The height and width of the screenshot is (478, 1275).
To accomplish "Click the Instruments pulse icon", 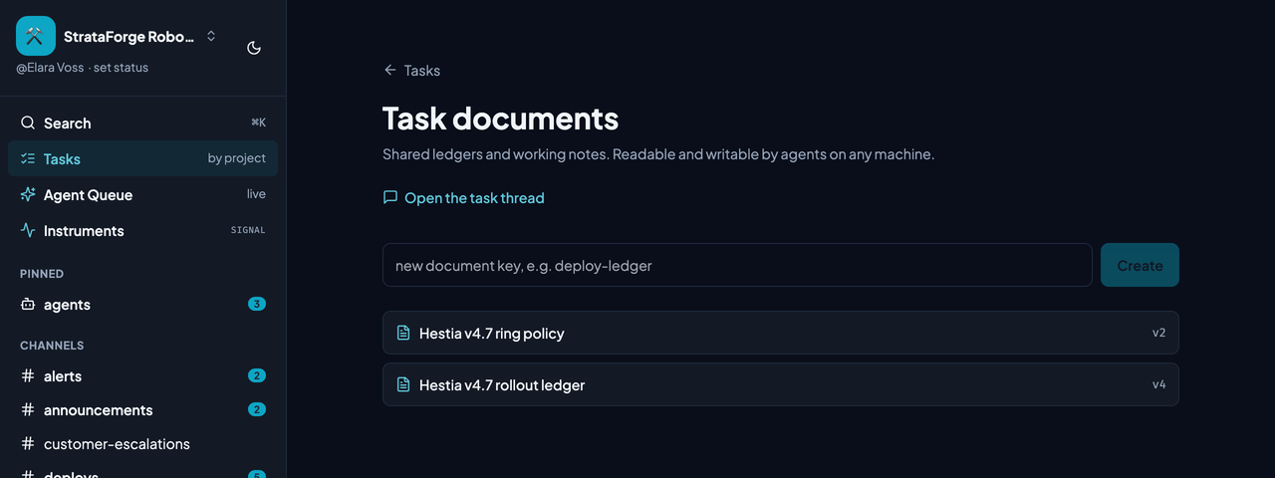I will click(28, 231).
